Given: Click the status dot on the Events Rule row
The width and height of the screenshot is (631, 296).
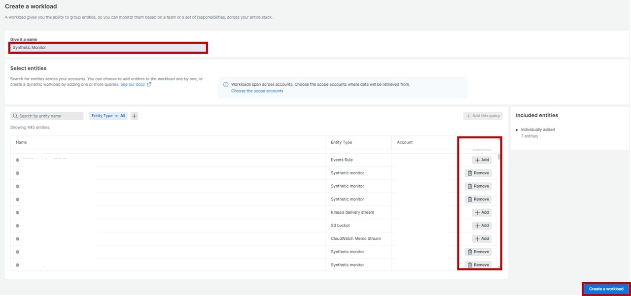Looking at the screenshot, I should tap(18, 160).
